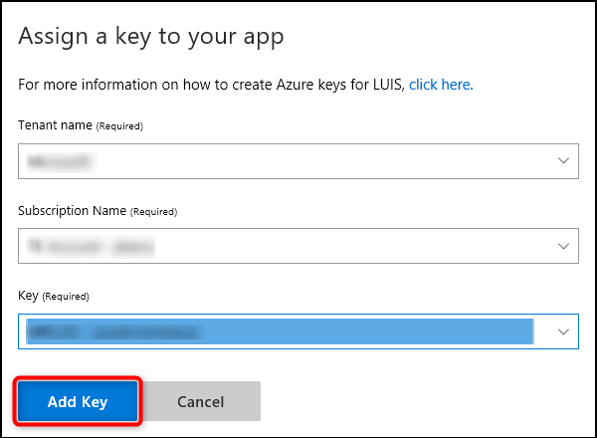597x438 pixels.
Task: Click '(Required)' beside Subscription Name
Action: click(x=154, y=212)
